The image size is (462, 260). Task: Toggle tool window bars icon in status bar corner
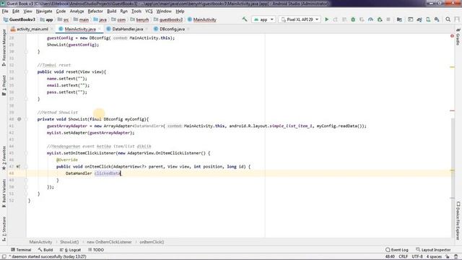pos(4,257)
